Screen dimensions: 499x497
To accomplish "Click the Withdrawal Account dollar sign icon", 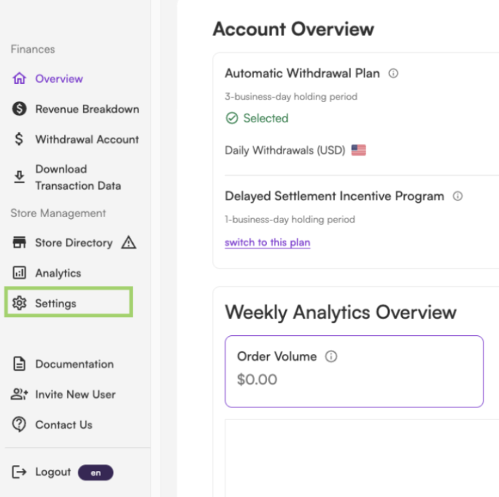I will coord(19,139).
